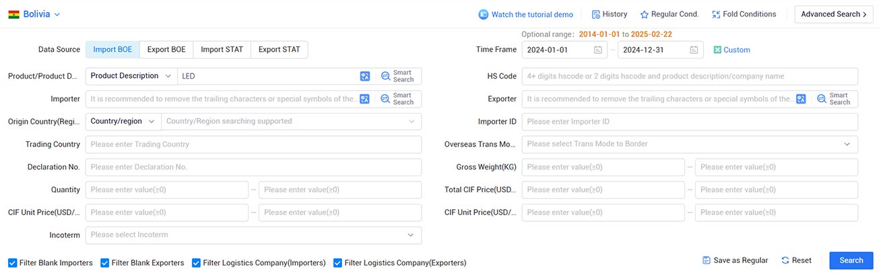The width and height of the screenshot is (881, 275).
Task: Toggle Filter Logistics Company(Exporters) checkbox
Action: pyautogui.click(x=337, y=263)
